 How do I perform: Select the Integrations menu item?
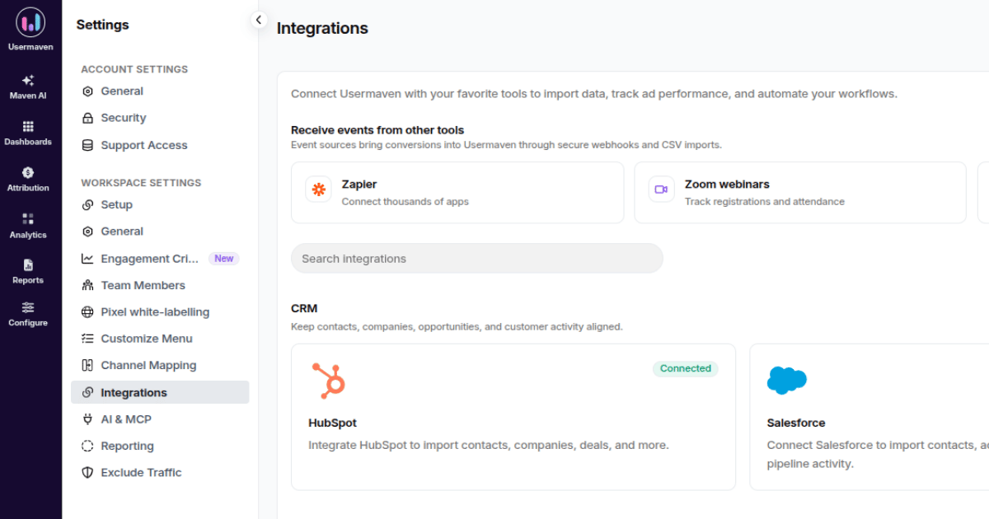[160, 392]
